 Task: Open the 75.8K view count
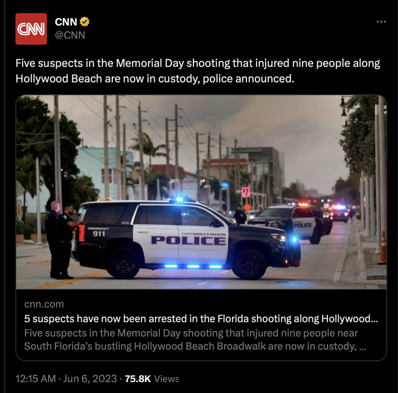[x=138, y=379]
